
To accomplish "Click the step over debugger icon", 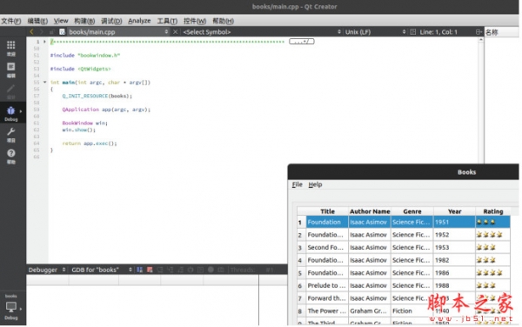I will click(160, 270).
